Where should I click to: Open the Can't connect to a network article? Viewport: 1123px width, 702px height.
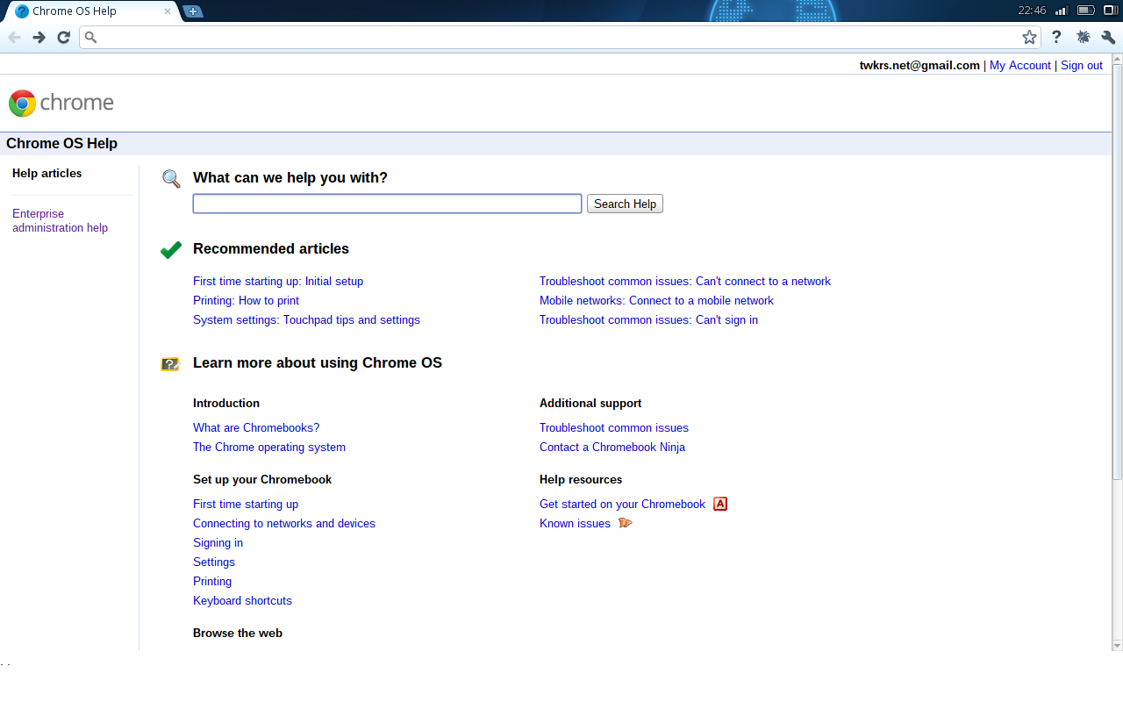coord(685,281)
